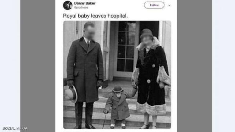
Task: Click the woman's cloche hat in the photo
Action: (x=146, y=33)
